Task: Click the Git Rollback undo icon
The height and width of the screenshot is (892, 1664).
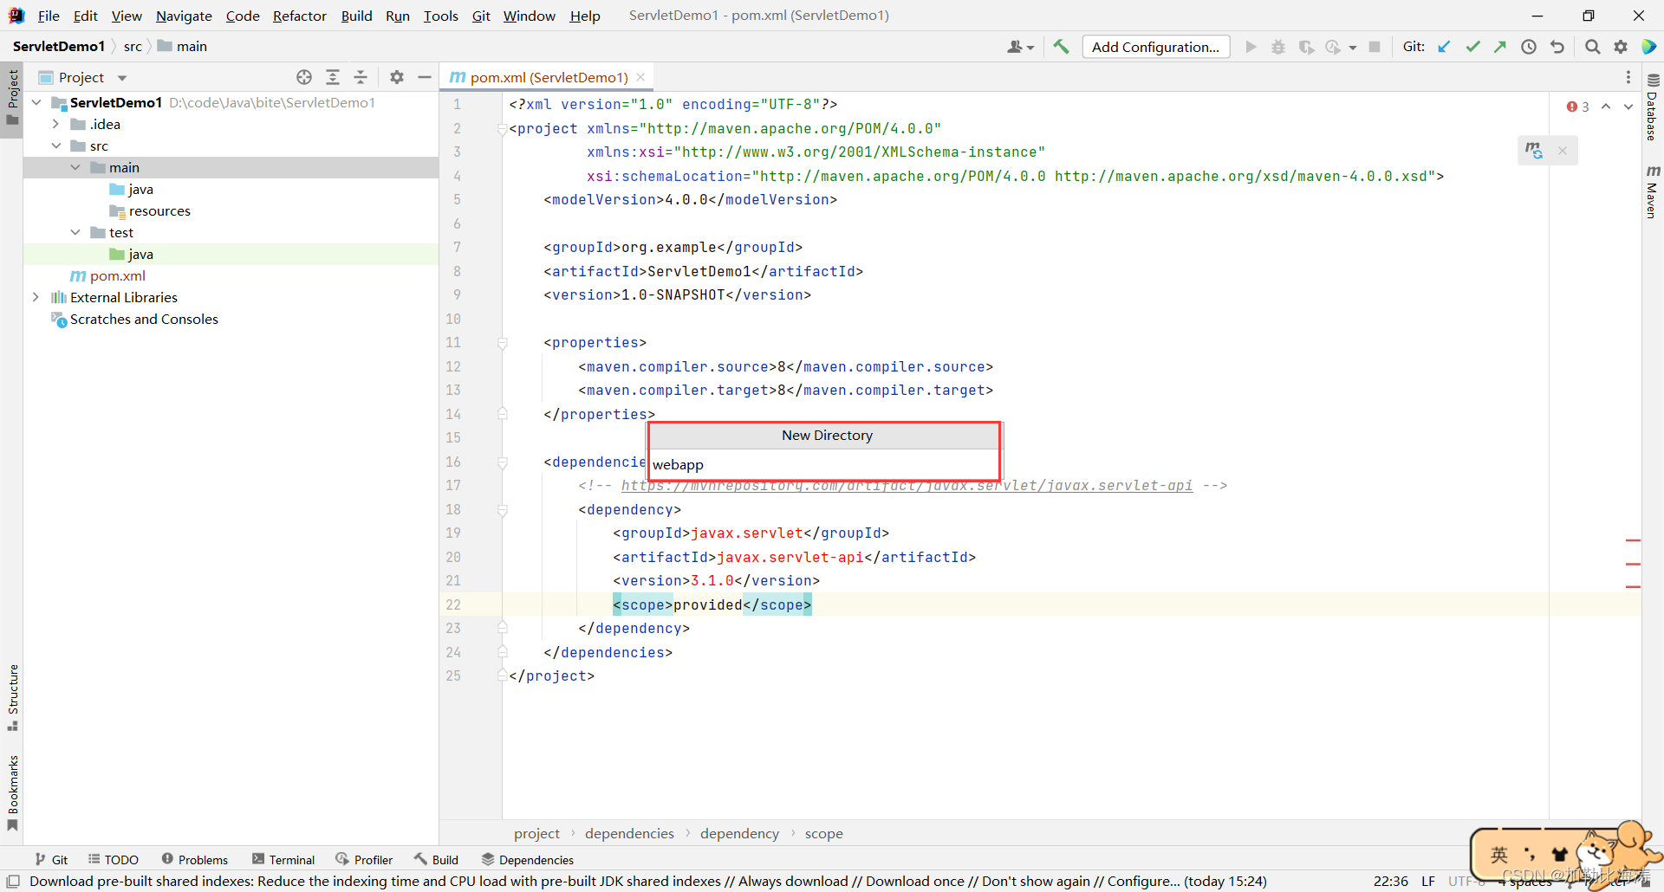Action: coord(1557,47)
